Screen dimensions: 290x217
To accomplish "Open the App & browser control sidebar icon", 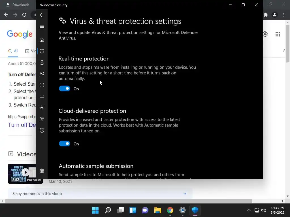I will (x=42, y=85).
